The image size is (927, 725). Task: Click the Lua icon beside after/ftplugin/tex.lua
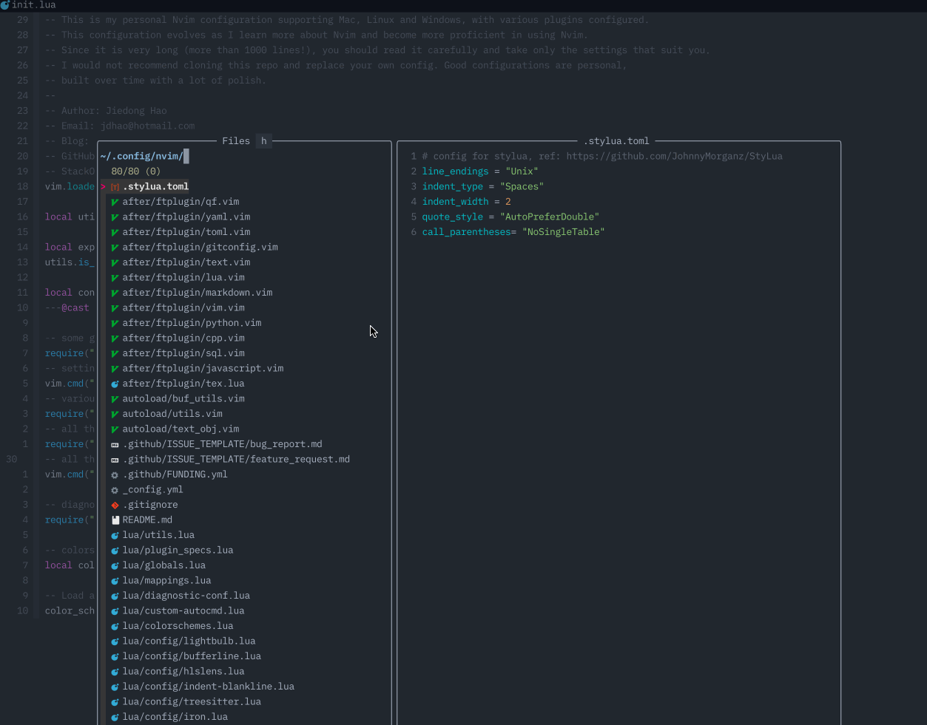pos(114,384)
